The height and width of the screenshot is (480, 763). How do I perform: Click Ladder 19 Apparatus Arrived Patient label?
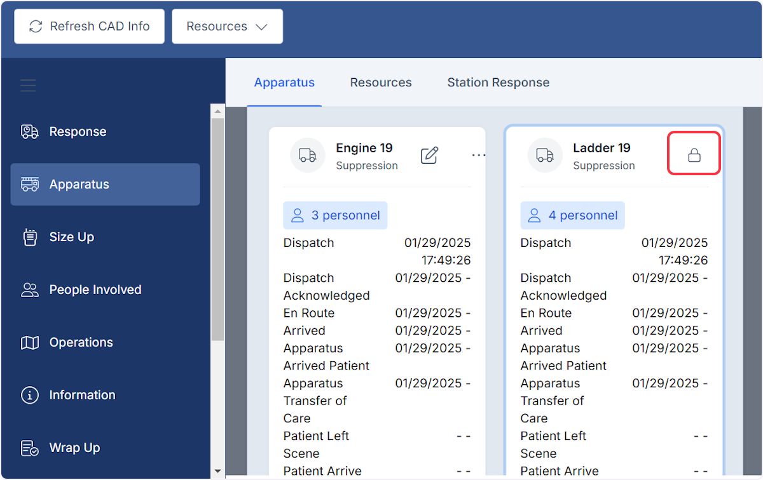563,357
